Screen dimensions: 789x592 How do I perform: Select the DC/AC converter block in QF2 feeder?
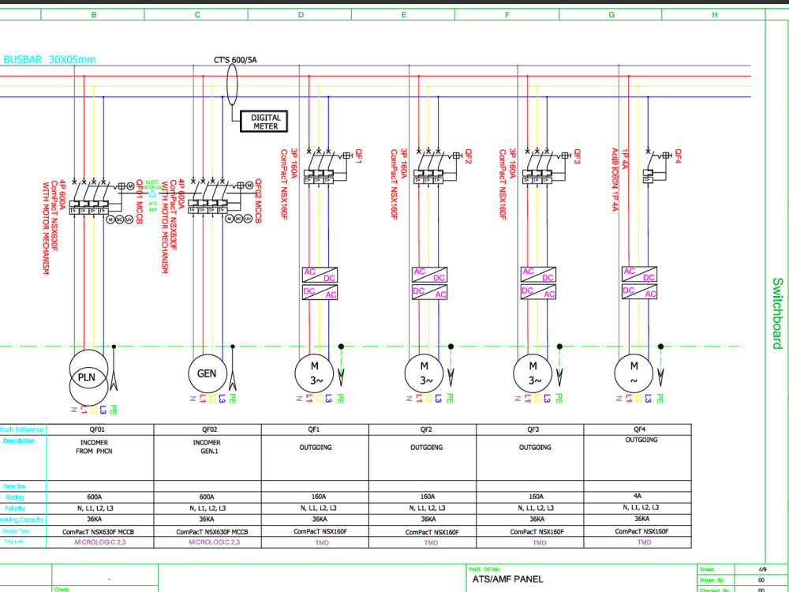[x=429, y=292]
